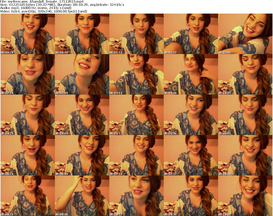View the 00:09:12 thumbnail
273x216 pixels.
[x=136, y=196]
